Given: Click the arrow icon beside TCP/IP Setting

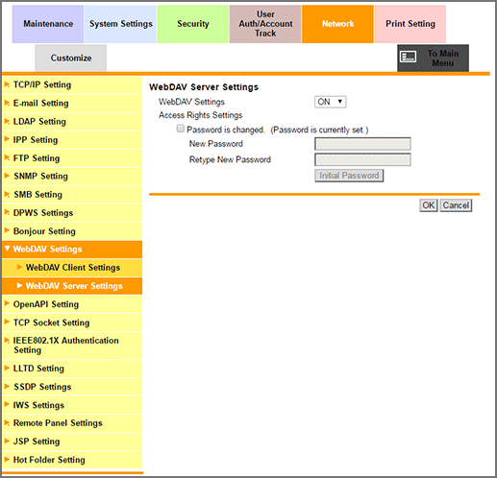Looking at the screenshot, I should pos(7,84).
